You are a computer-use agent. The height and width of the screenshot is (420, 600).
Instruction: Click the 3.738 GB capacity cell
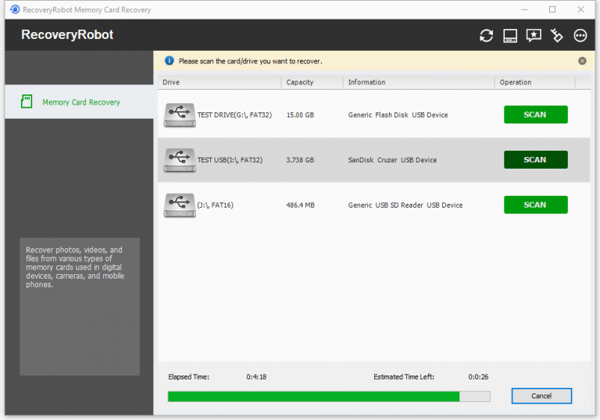pos(300,160)
